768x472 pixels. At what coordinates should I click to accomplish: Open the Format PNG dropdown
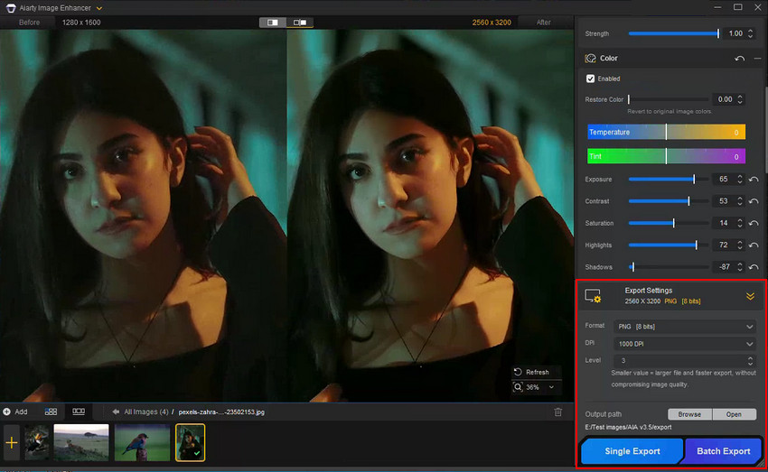pyautogui.click(x=684, y=326)
